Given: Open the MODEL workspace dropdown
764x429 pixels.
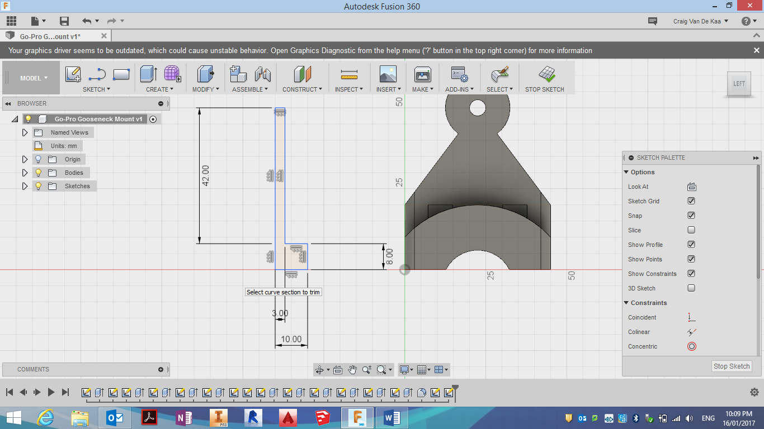Looking at the screenshot, I should pyautogui.click(x=34, y=78).
